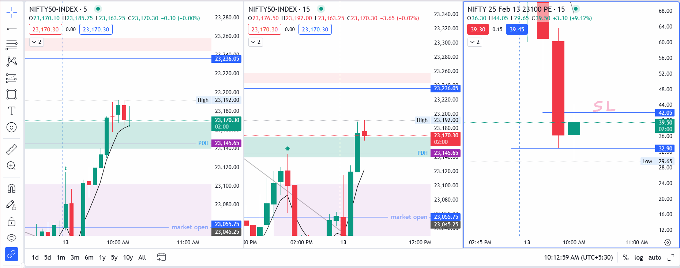Toggle magnet mode snapping
Screen dimensions: 680x268
11,188
